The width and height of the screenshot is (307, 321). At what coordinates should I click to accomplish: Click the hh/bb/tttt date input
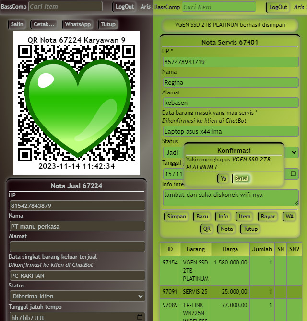(x=77, y=317)
